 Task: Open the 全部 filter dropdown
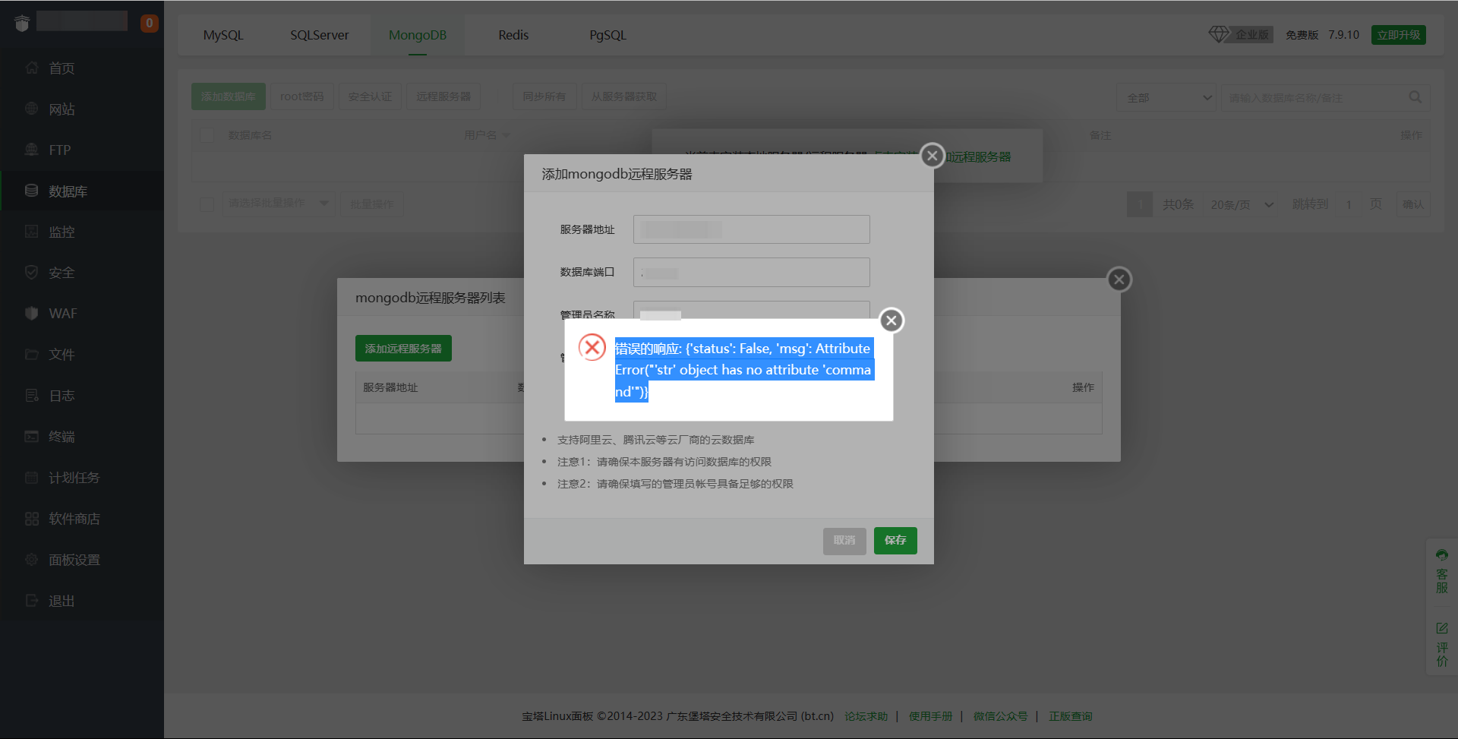tap(1166, 97)
